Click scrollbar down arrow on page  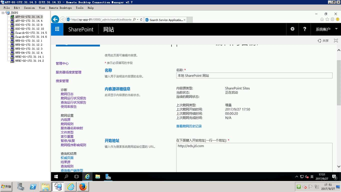[339, 166]
